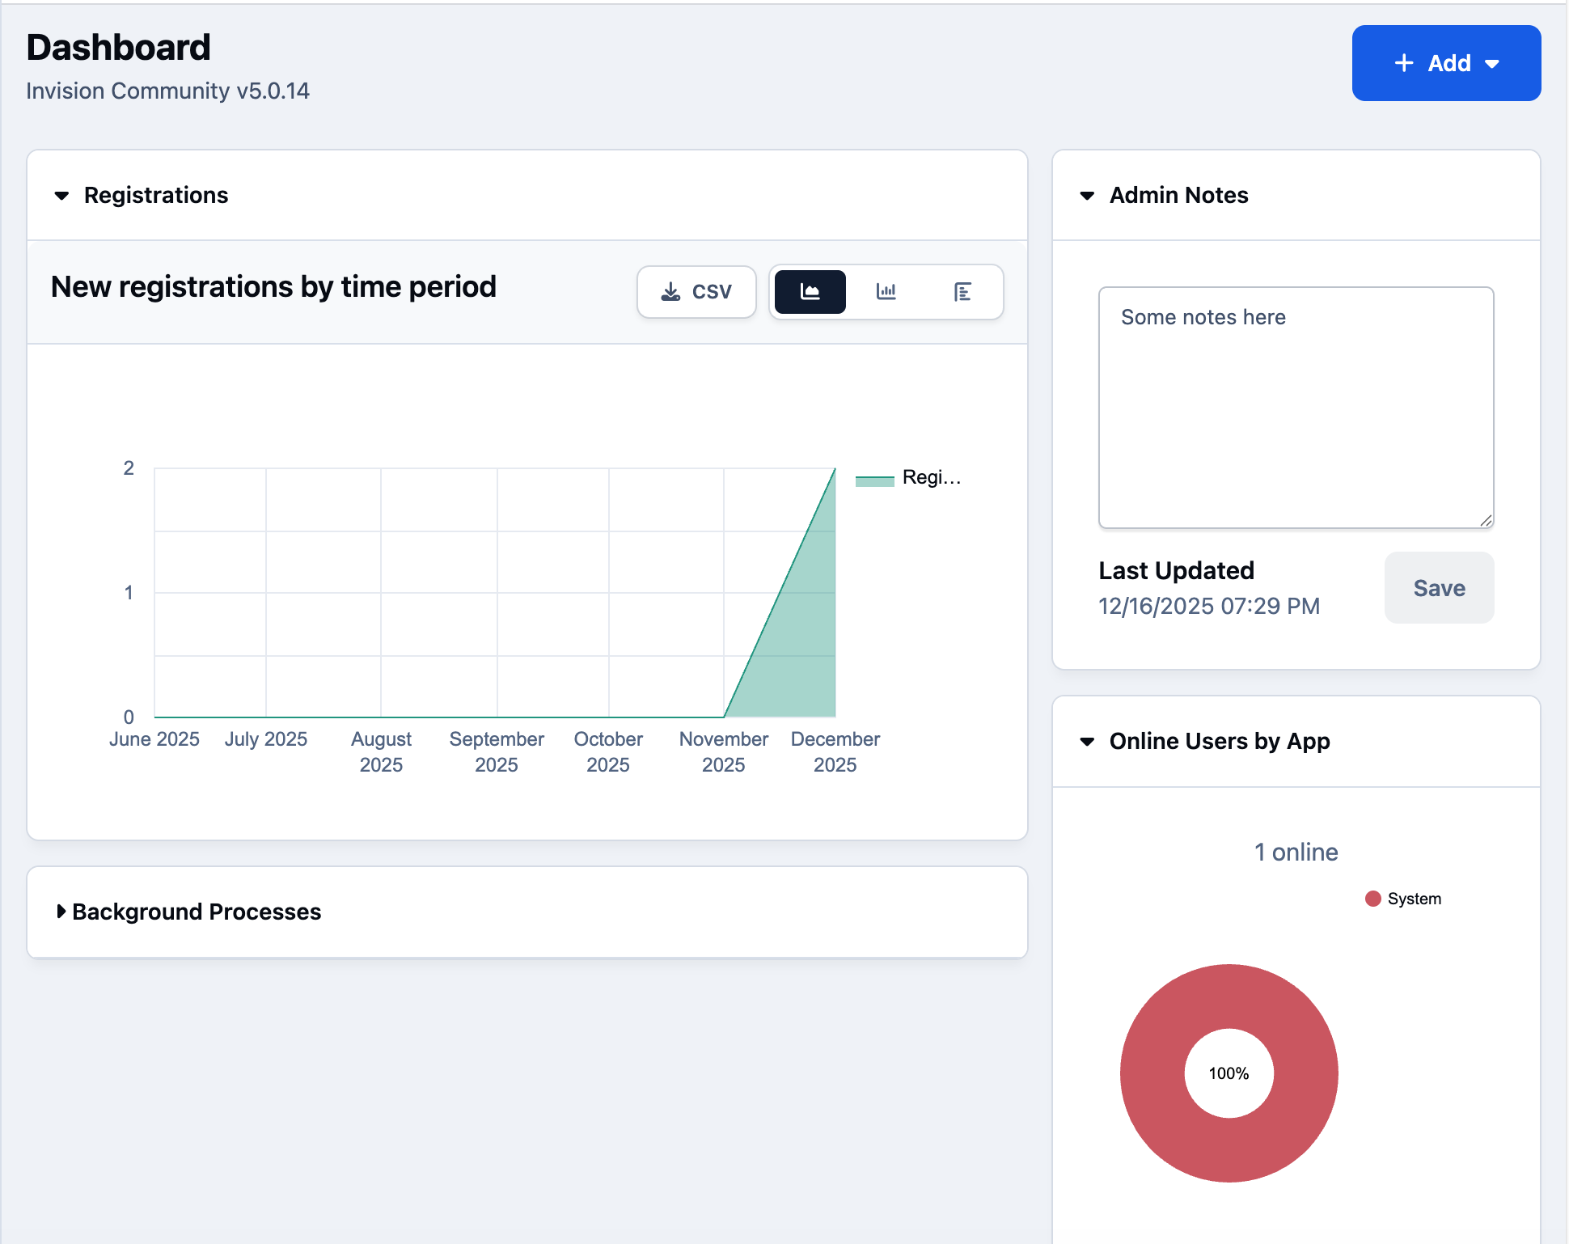
Task: Collapse the Admin Notes widget
Action: coord(1087,196)
